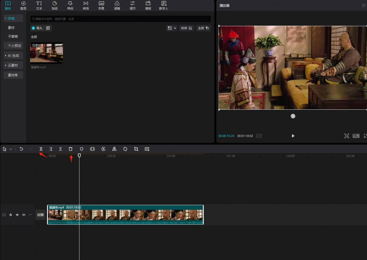Click the rotate icon in timeline toolbar

125,149
